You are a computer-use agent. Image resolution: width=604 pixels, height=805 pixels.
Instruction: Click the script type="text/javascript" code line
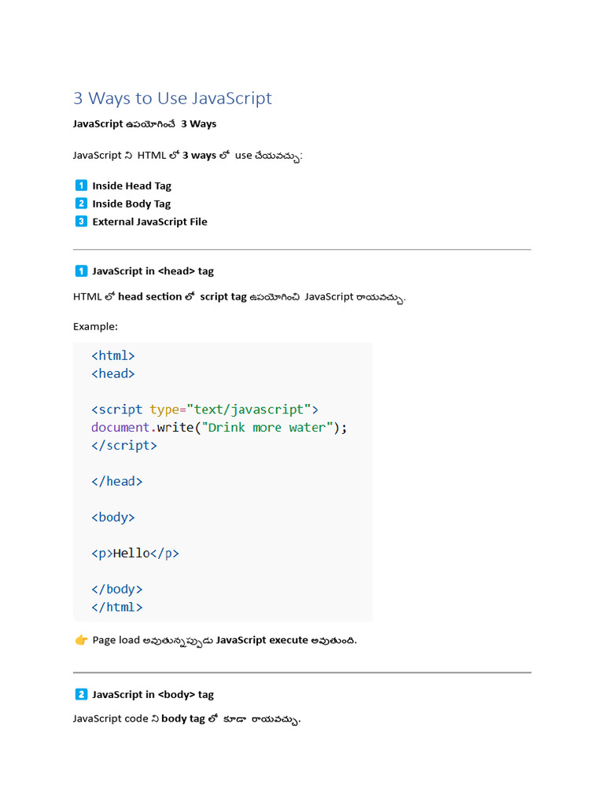[x=205, y=409]
